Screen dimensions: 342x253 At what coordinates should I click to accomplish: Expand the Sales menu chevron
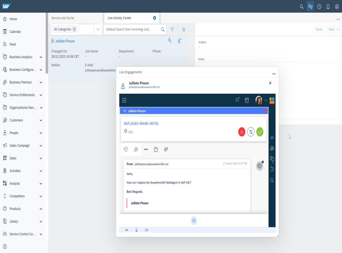point(41,158)
